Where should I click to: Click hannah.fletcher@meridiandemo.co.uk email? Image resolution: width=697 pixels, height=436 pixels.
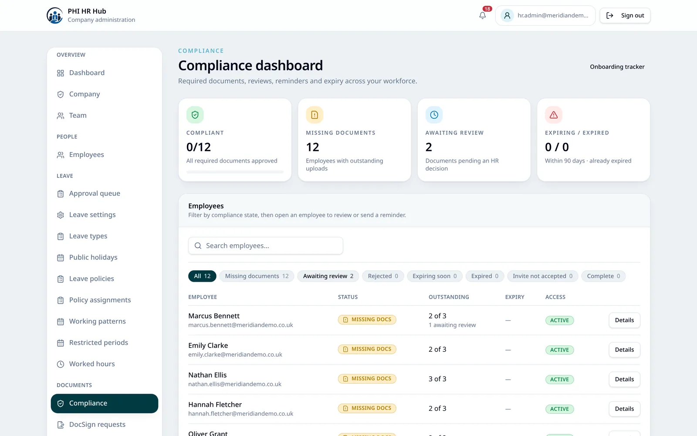(x=240, y=414)
